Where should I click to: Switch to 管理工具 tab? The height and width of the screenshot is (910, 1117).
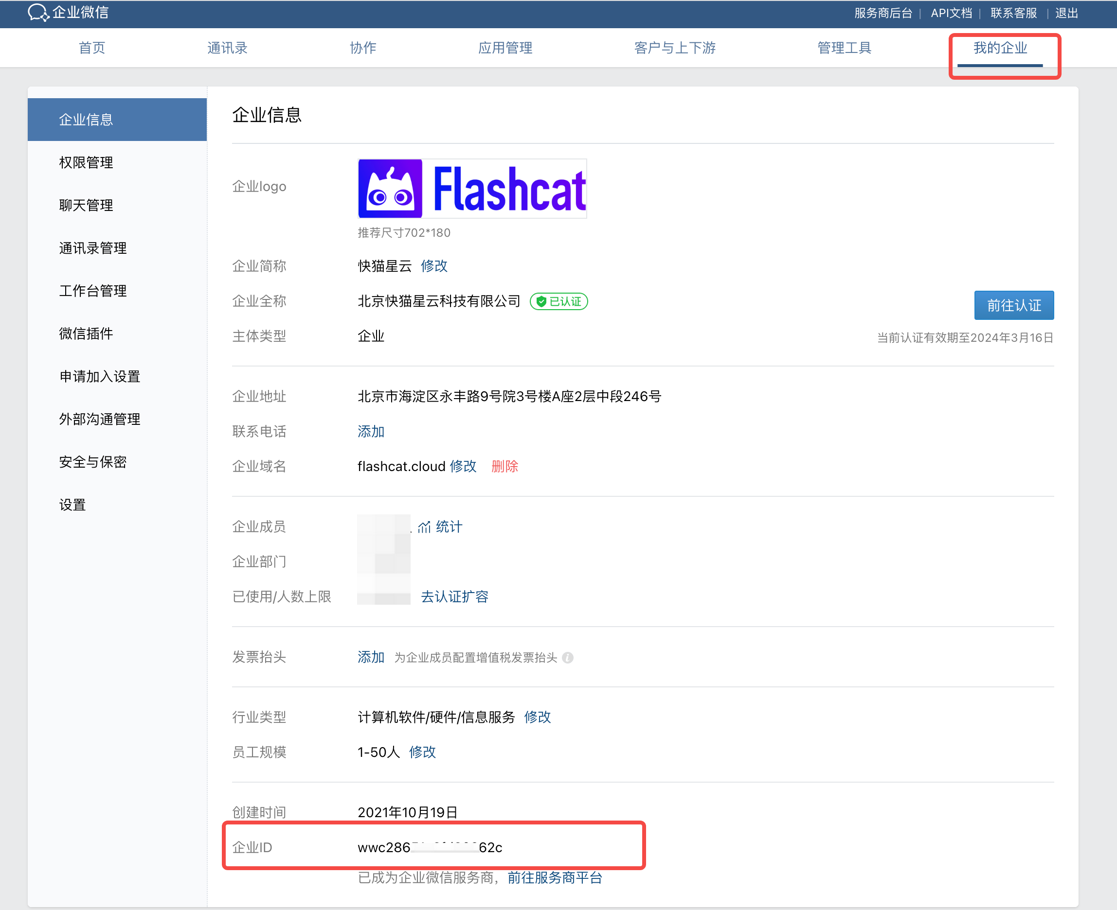[844, 48]
